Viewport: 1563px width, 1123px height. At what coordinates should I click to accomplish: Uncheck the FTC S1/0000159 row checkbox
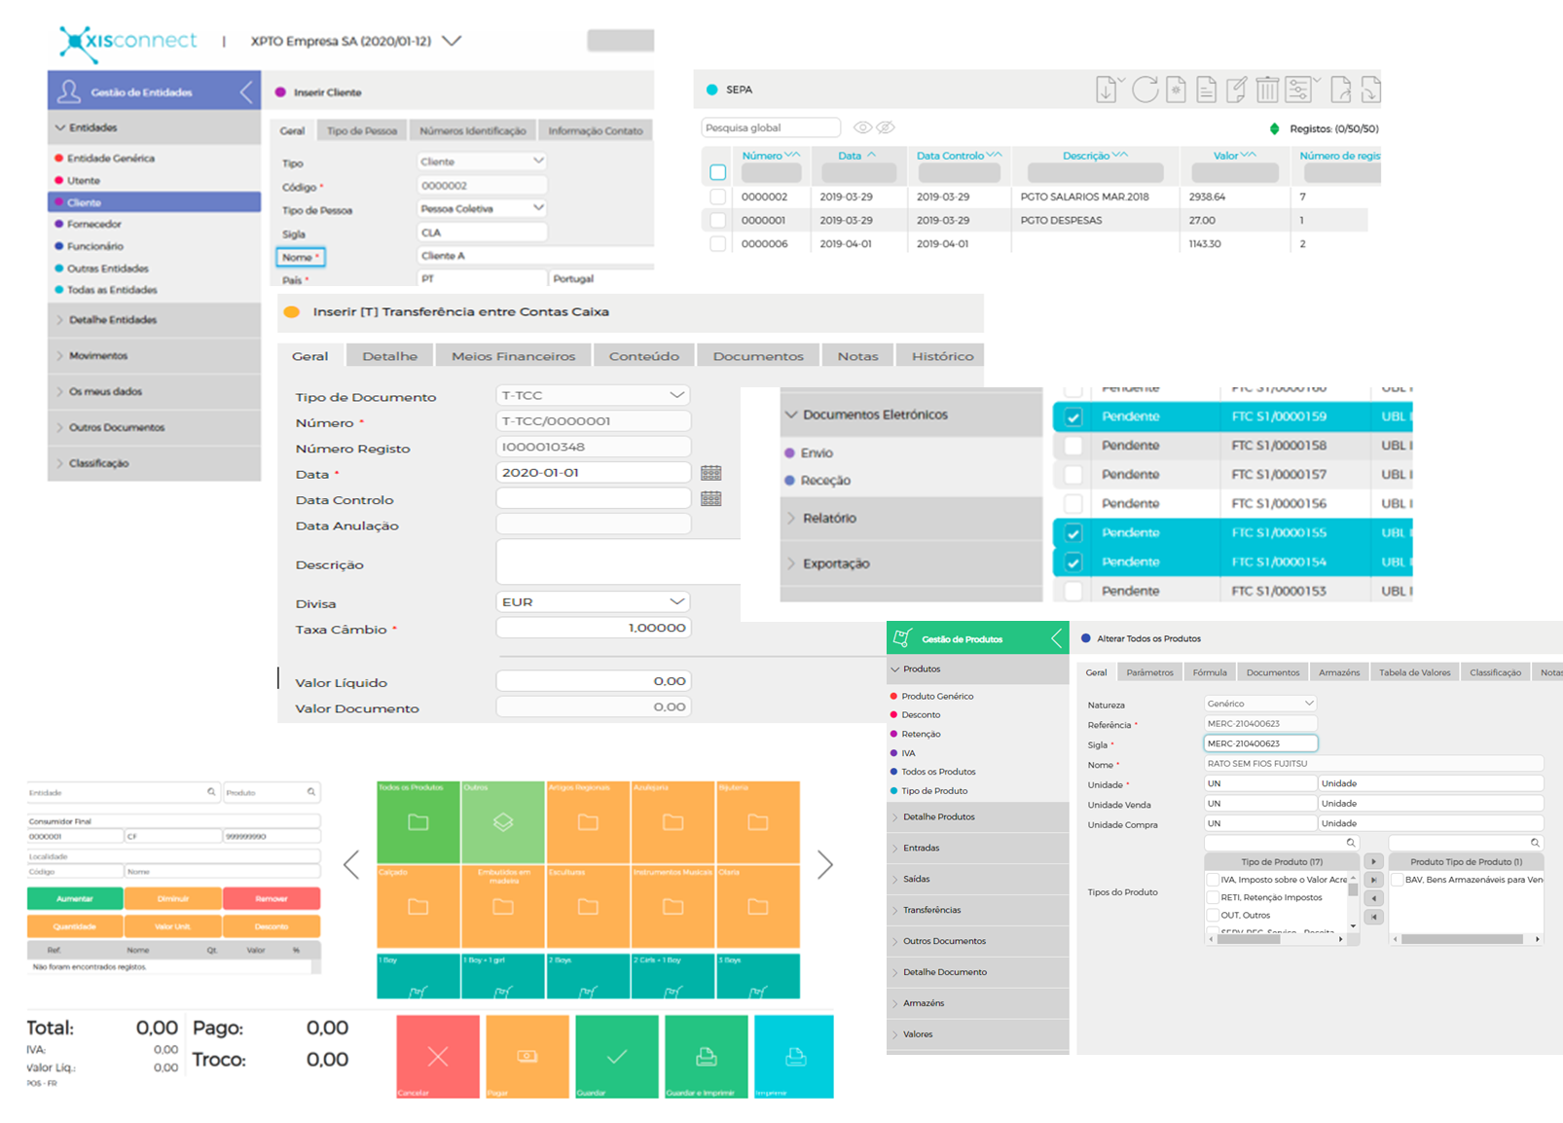coord(1073,417)
